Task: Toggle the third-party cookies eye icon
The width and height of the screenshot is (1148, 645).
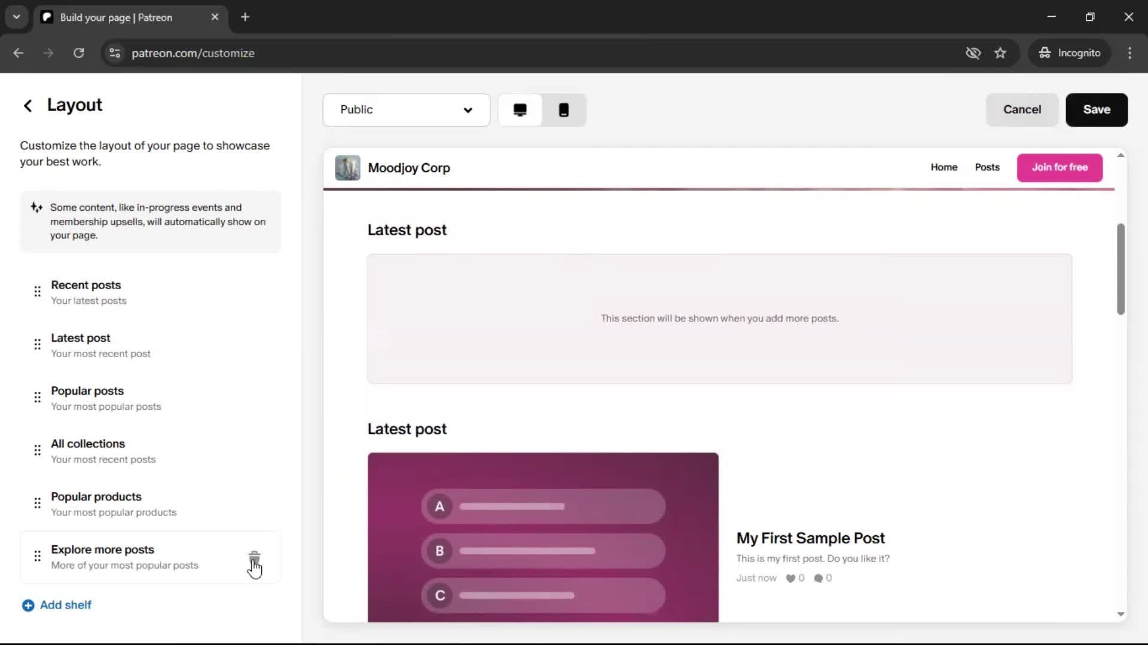Action: coord(973,53)
